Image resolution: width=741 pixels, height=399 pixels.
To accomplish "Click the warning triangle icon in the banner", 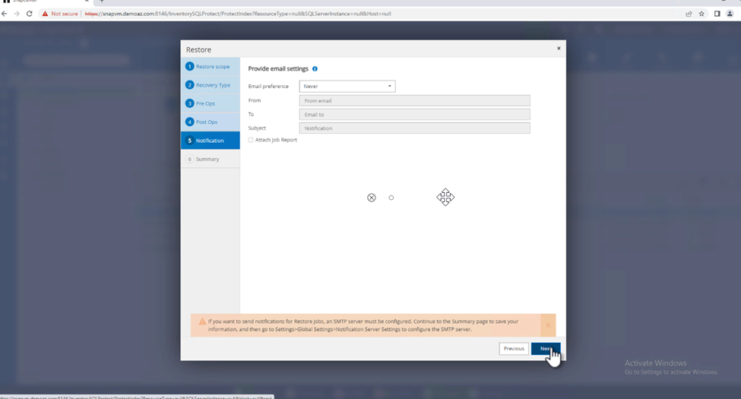I will point(202,321).
